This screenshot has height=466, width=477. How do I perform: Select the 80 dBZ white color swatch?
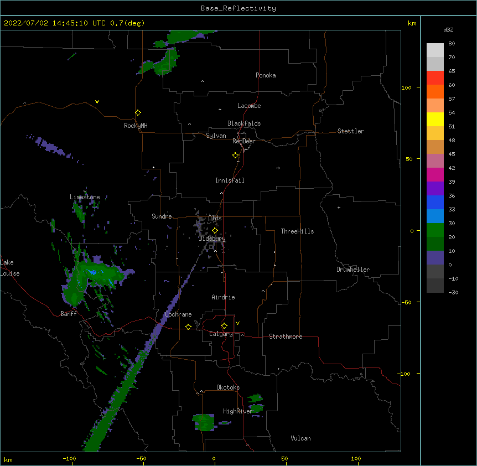(x=435, y=50)
